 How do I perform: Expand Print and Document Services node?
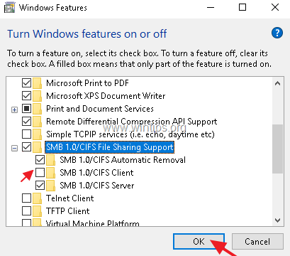[x=14, y=110]
